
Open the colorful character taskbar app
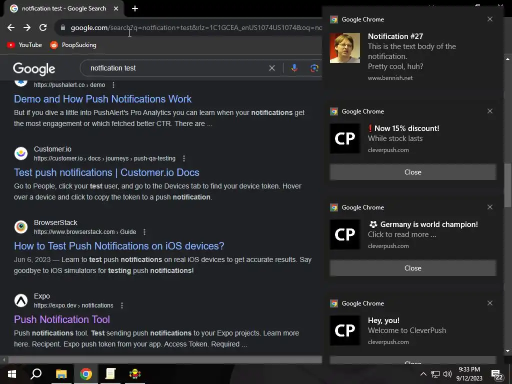(135, 374)
